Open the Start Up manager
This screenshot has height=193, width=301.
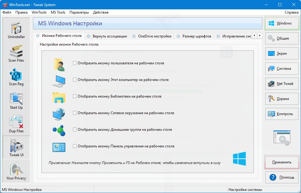tap(16, 101)
